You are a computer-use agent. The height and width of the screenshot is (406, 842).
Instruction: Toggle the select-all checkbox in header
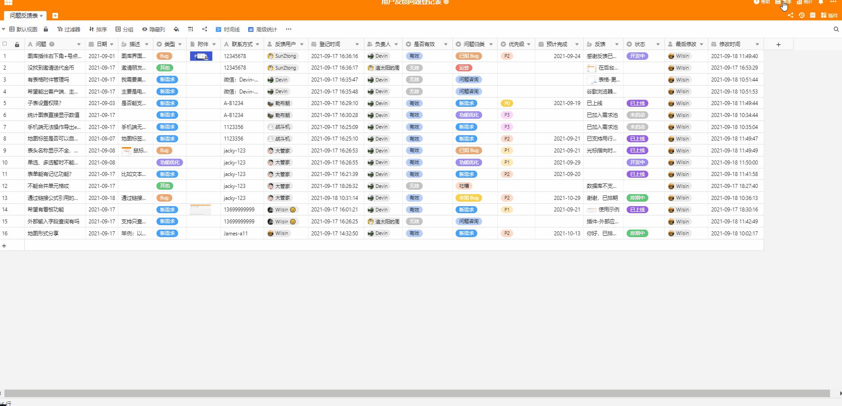pyautogui.click(x=5, y=44)
